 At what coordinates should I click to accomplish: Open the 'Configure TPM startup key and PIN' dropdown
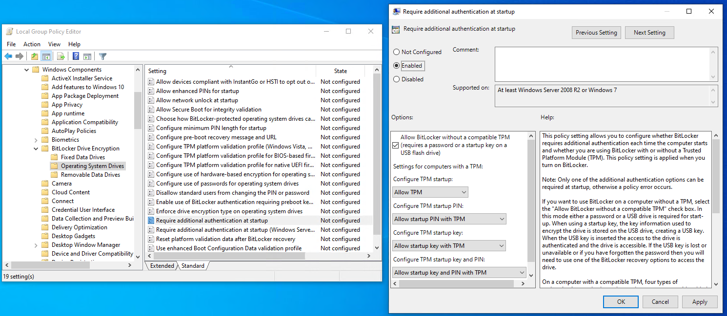click(459, 273)
